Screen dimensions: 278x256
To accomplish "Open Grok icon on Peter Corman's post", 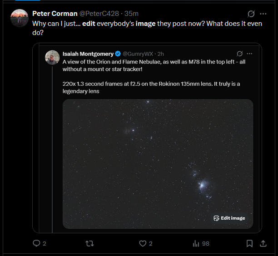I will (x=251, y=14).
